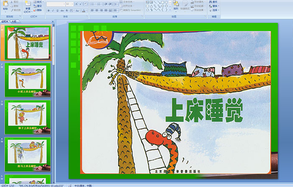
Task: Select slide 2 thumbnail 小蛇上床去睡觉
Action: pos(28,80)
